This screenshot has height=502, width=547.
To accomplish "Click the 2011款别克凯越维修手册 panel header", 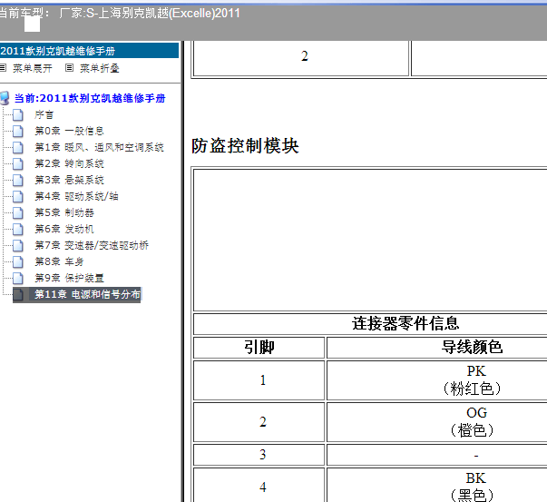I will click(89, 51).
